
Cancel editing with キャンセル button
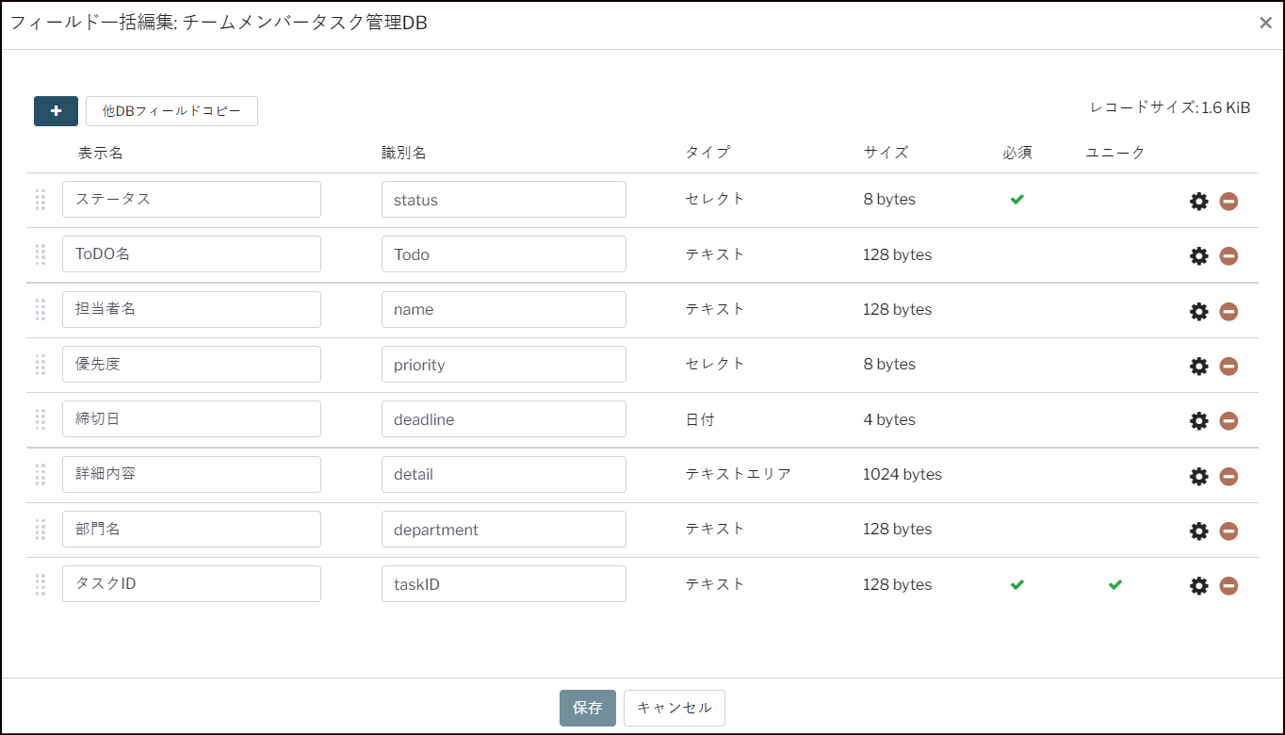(x=675, y=708)
